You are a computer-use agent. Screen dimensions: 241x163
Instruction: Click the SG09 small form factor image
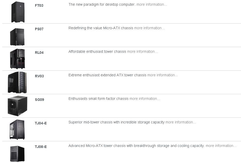(17, 106)
